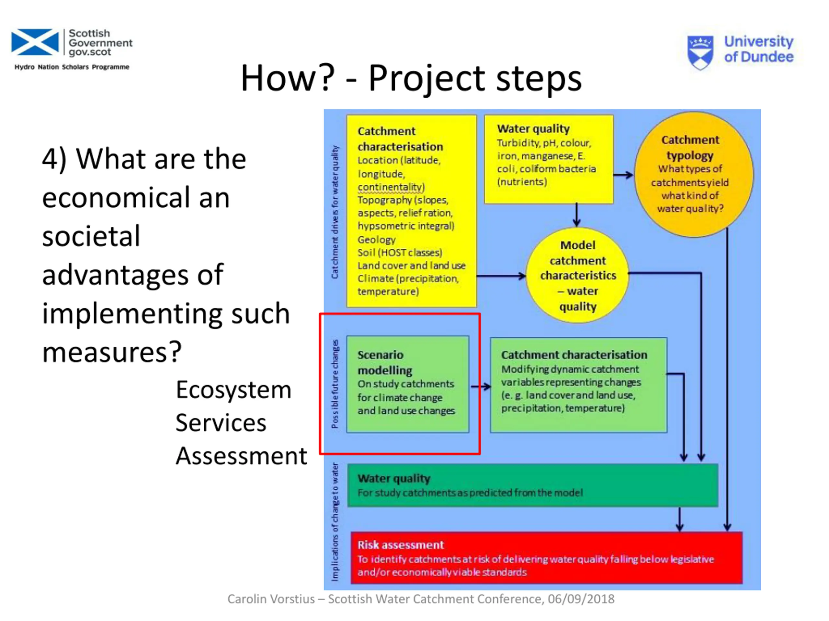
Task: Click the 'Model catchment characteristics – water quality' circle
Action: click(x=577, y=276)
